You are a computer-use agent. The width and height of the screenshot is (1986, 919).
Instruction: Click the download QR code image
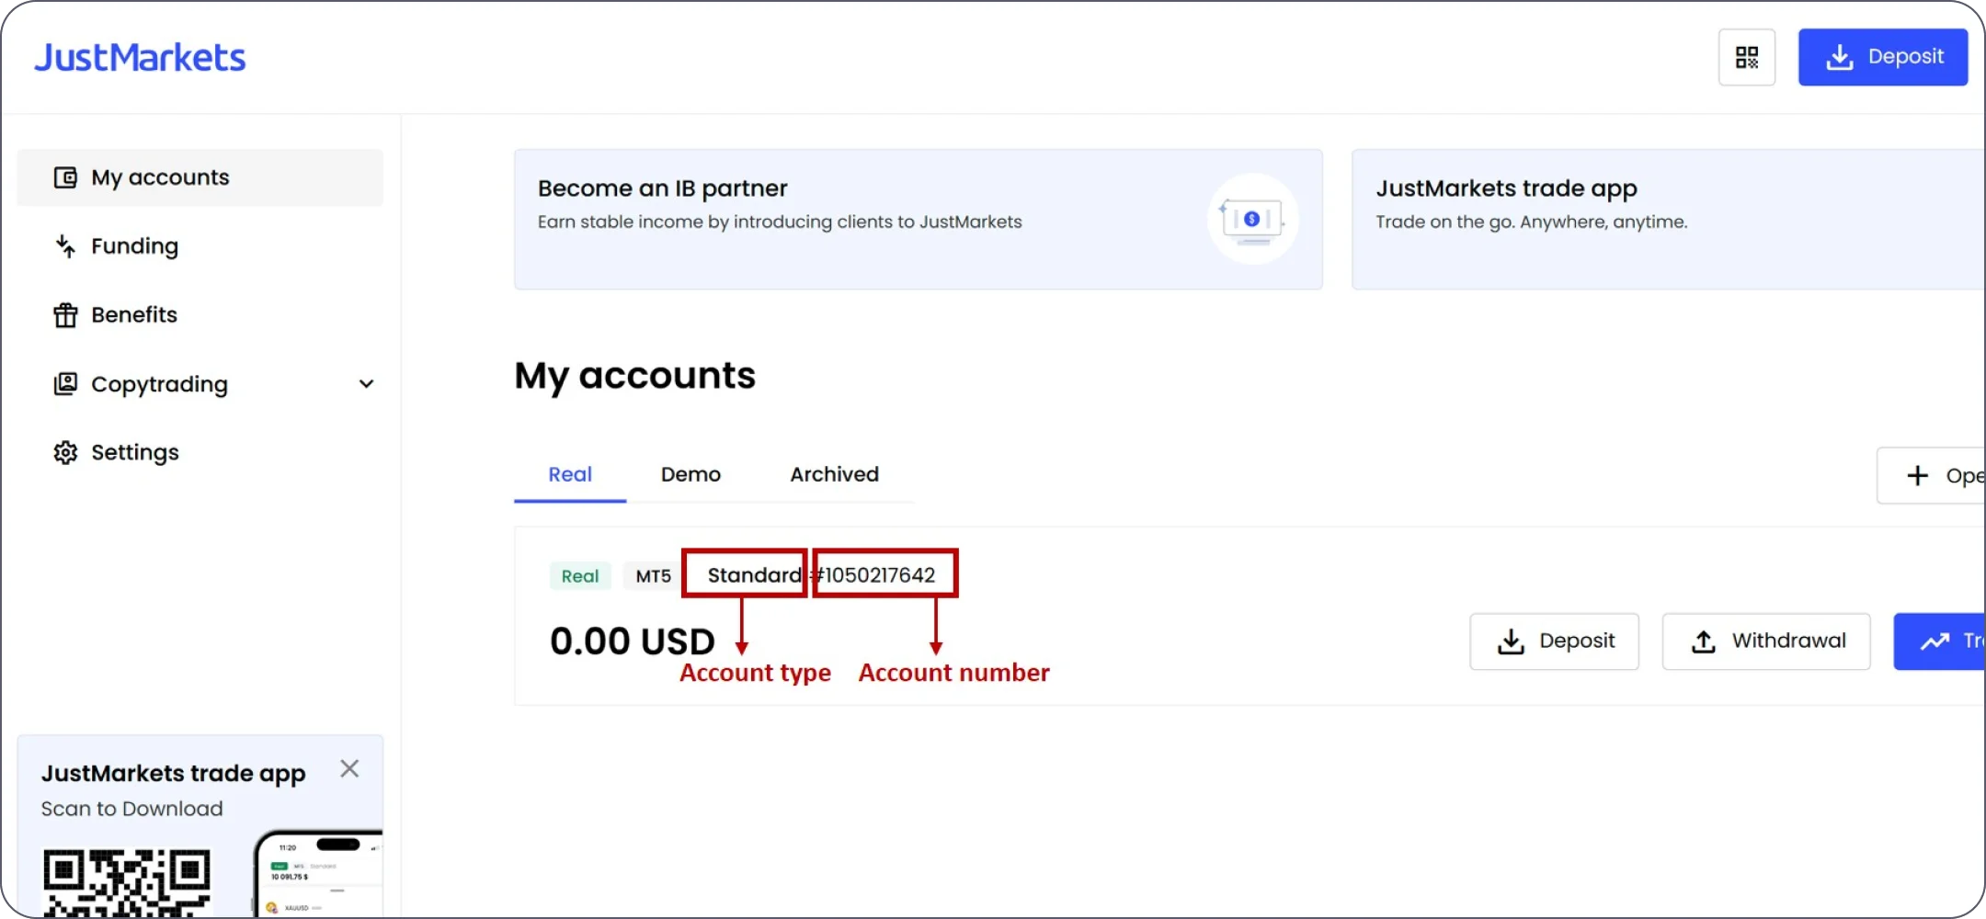[x=127, y=882]
